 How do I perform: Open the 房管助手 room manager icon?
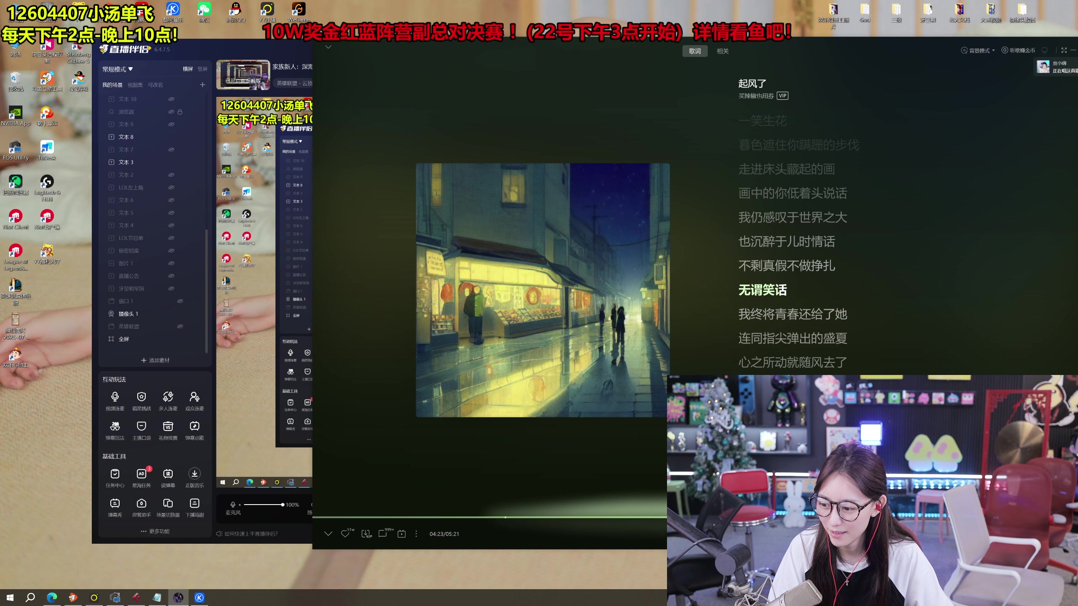click(141, 507)
